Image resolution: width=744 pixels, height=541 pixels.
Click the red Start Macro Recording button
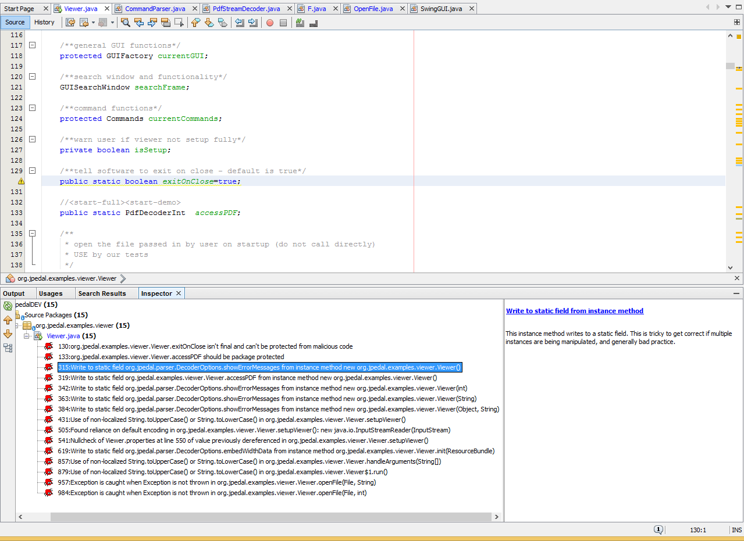(270, 23)
